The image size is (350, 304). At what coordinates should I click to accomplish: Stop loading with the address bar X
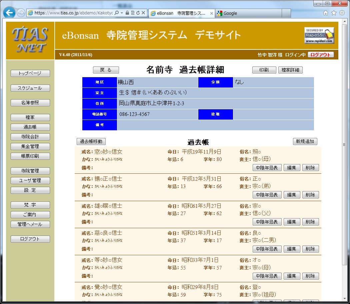click(143, 13)
